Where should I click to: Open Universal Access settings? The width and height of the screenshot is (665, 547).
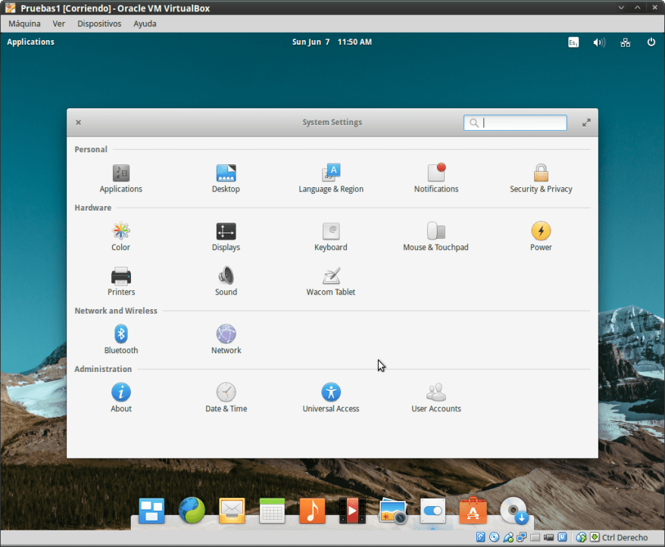331,396
